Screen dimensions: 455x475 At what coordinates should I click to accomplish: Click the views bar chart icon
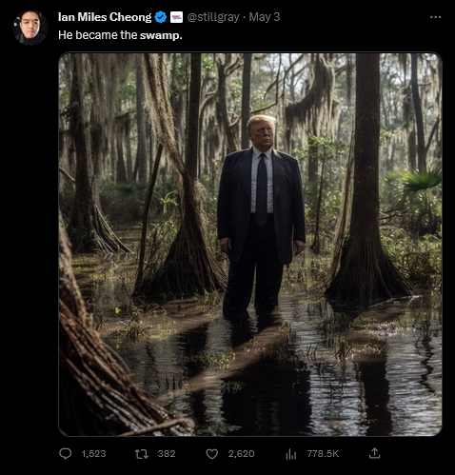pyautogui.click(x=290, y=454)
